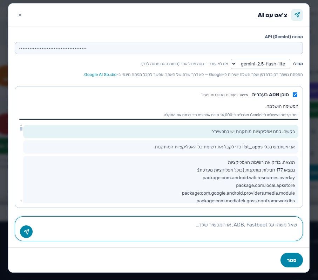Click the המשימה הושלמה status text

282,106
